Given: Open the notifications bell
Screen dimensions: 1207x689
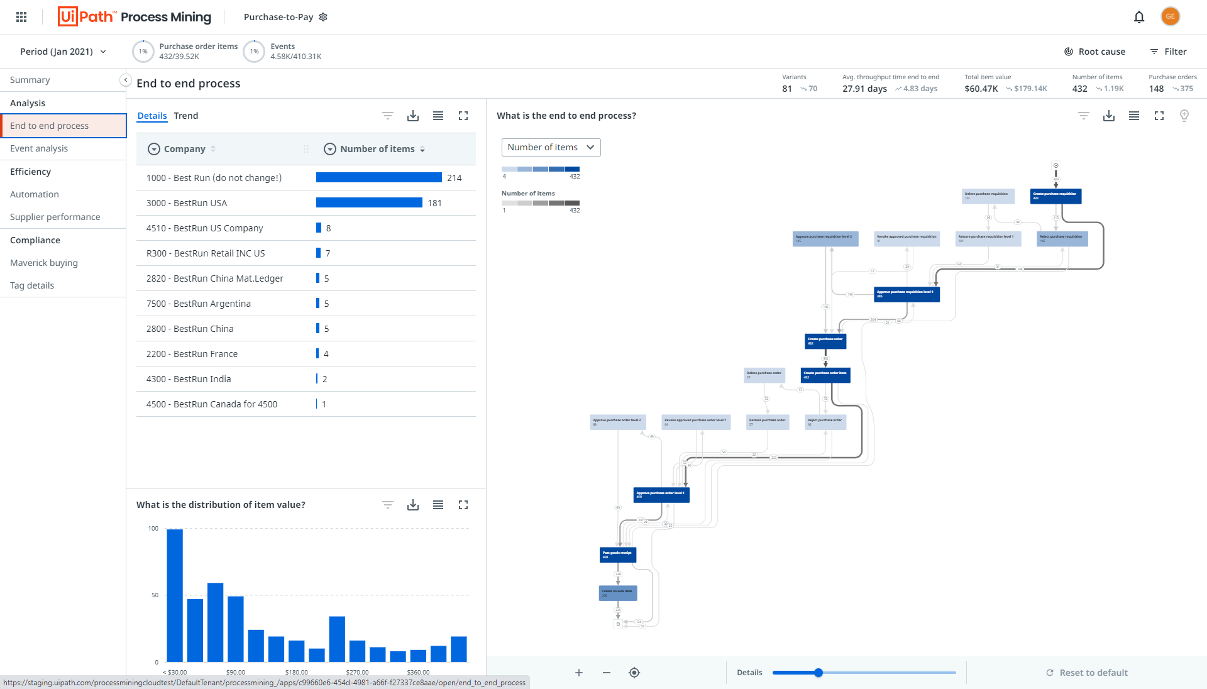Looking at the screenshot, I should coord(1139,17).
